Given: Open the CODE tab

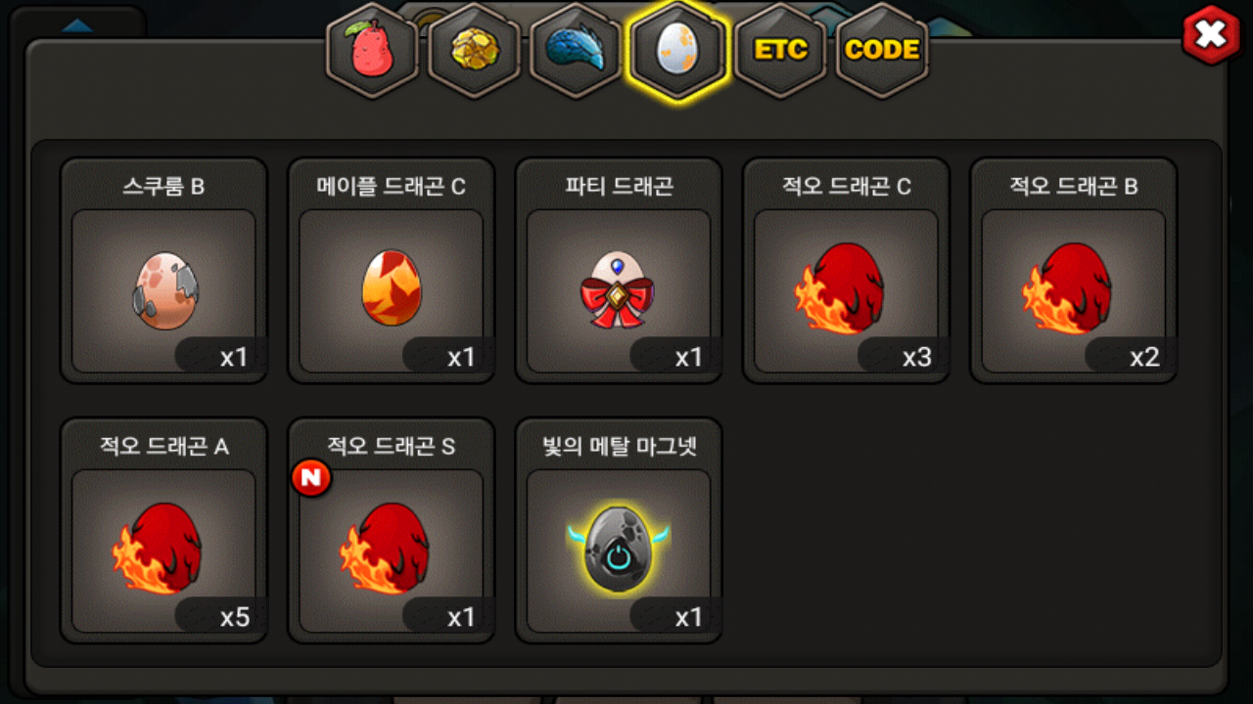Looking at the screenshot, I should coord(882,50).
